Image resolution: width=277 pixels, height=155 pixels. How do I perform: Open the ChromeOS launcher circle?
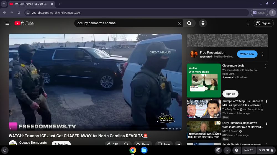point(5,150)
